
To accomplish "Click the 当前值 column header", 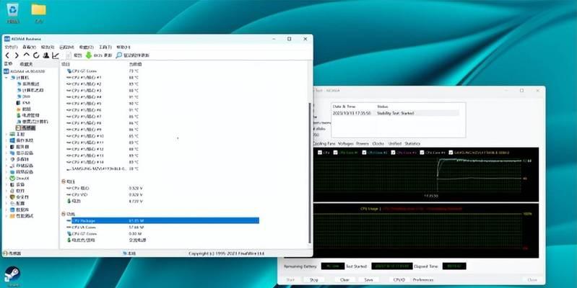I will click(135, 64).
